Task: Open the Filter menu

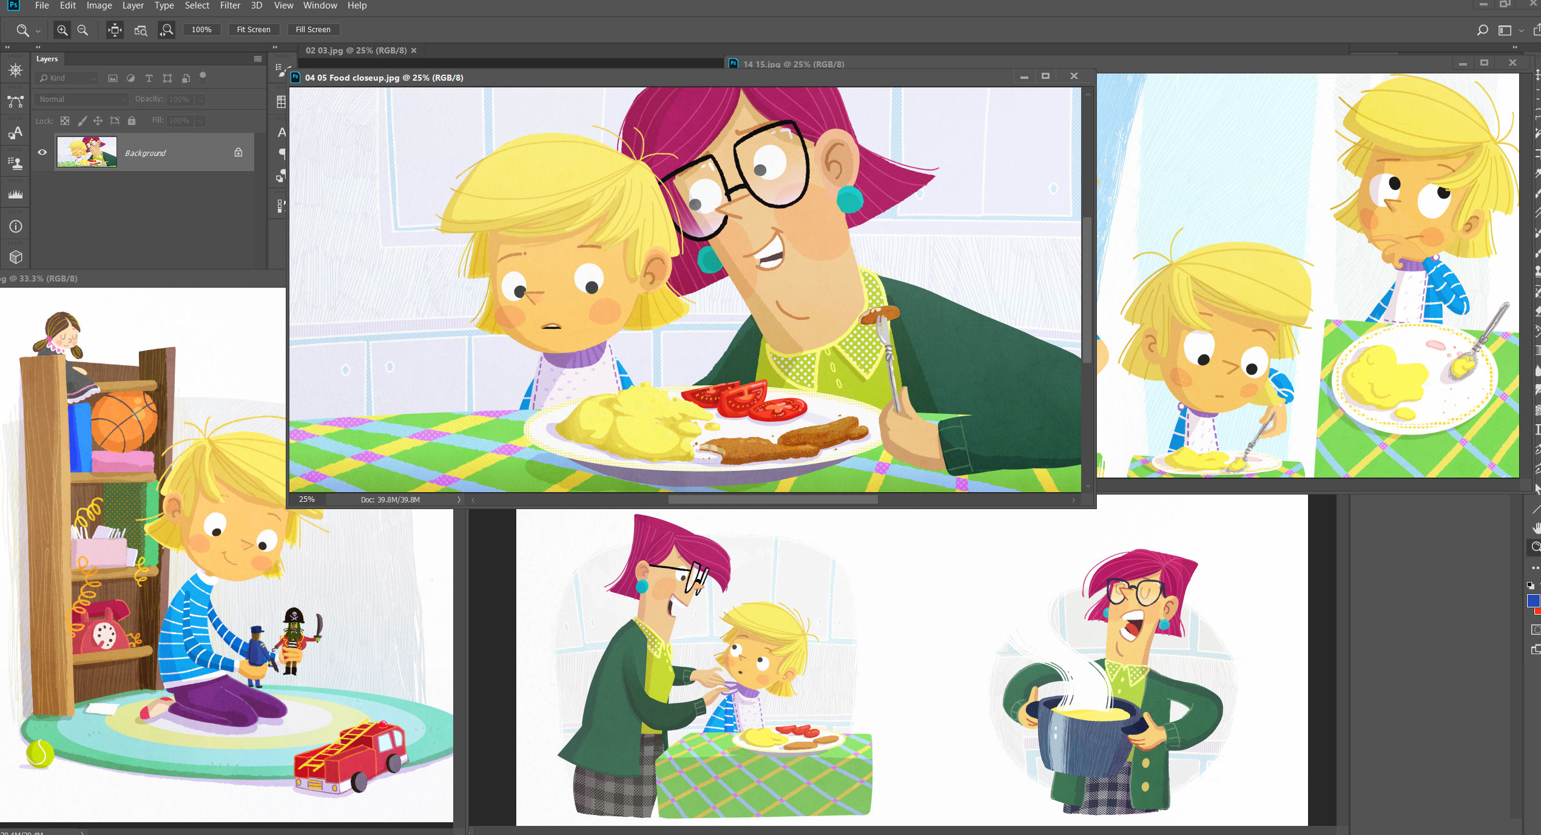Action: (230, 5)
